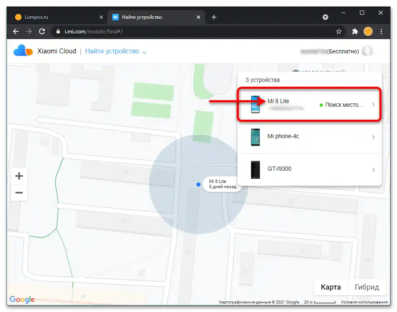Expand GT-I9300 row chevron

tap(373, 169)
